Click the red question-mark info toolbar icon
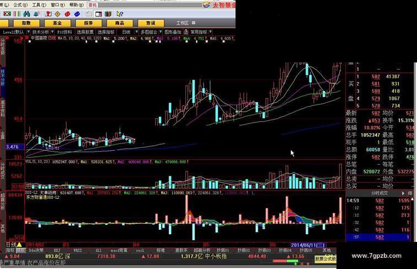 [48, 14]
